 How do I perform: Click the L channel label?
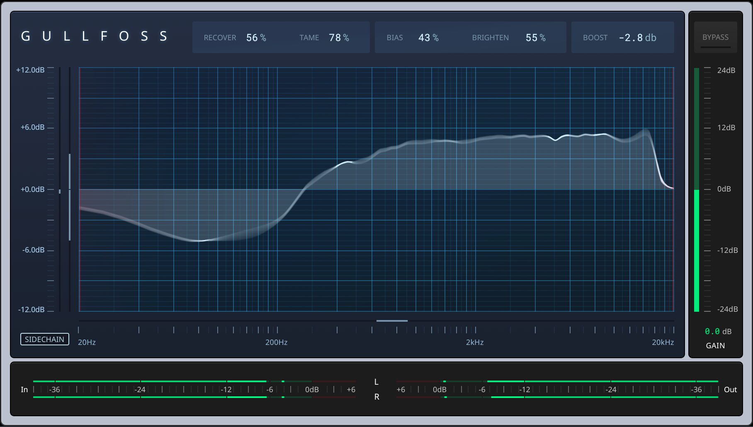(376, 382)
